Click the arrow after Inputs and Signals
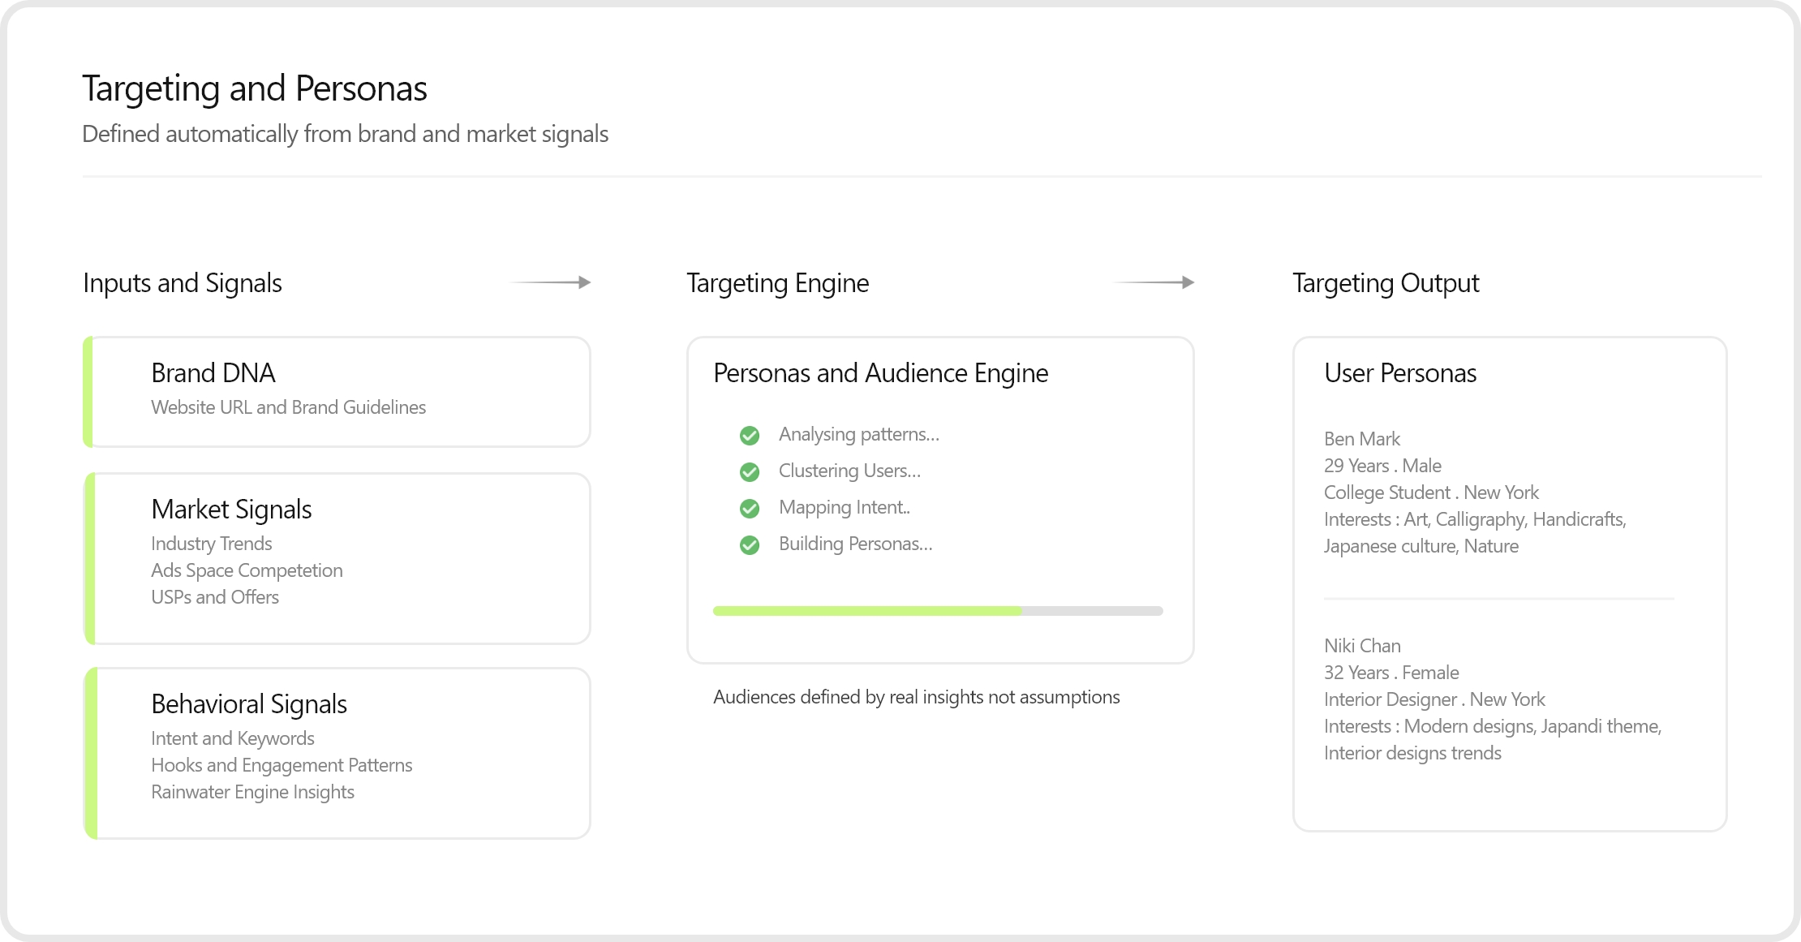Image resolution: width=1801 pixels, height=942 pixels. (x=551, y=282)
